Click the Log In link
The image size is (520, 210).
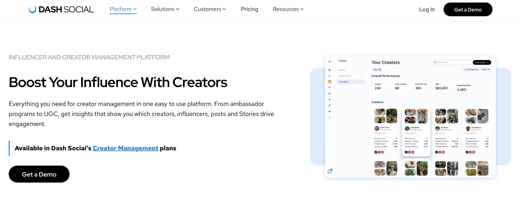point(427,9)
